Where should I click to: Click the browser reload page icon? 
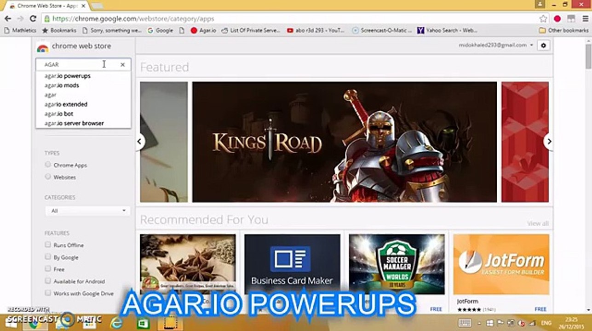(x=33, y=19)
